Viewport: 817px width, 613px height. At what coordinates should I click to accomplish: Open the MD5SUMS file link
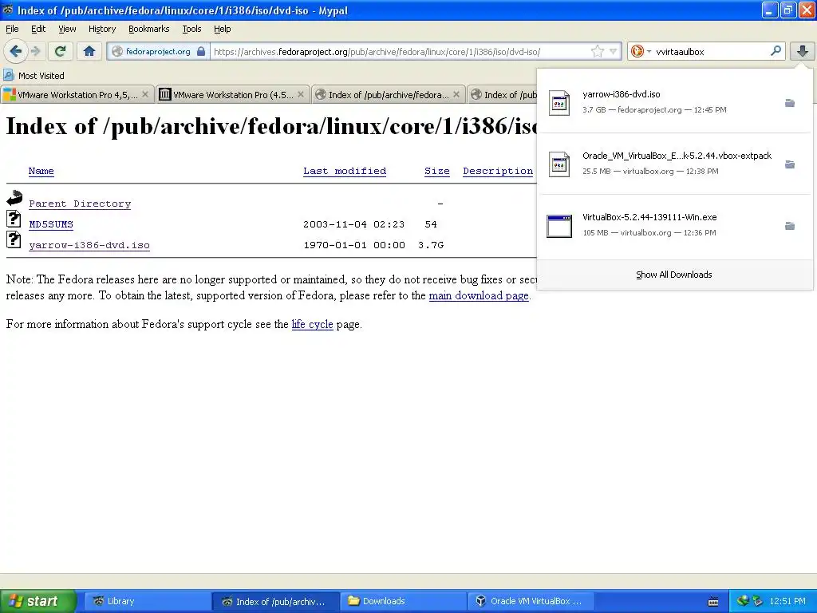click(51, 224)
